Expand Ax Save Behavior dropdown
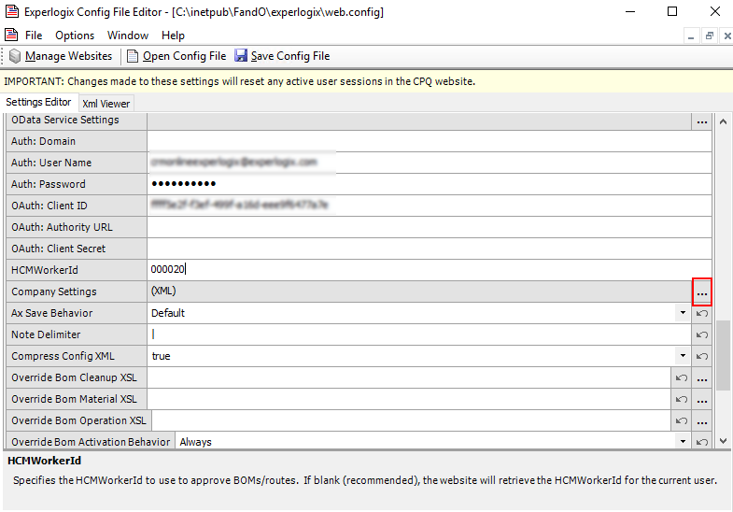The image size is (733, 512). [683, 313]
